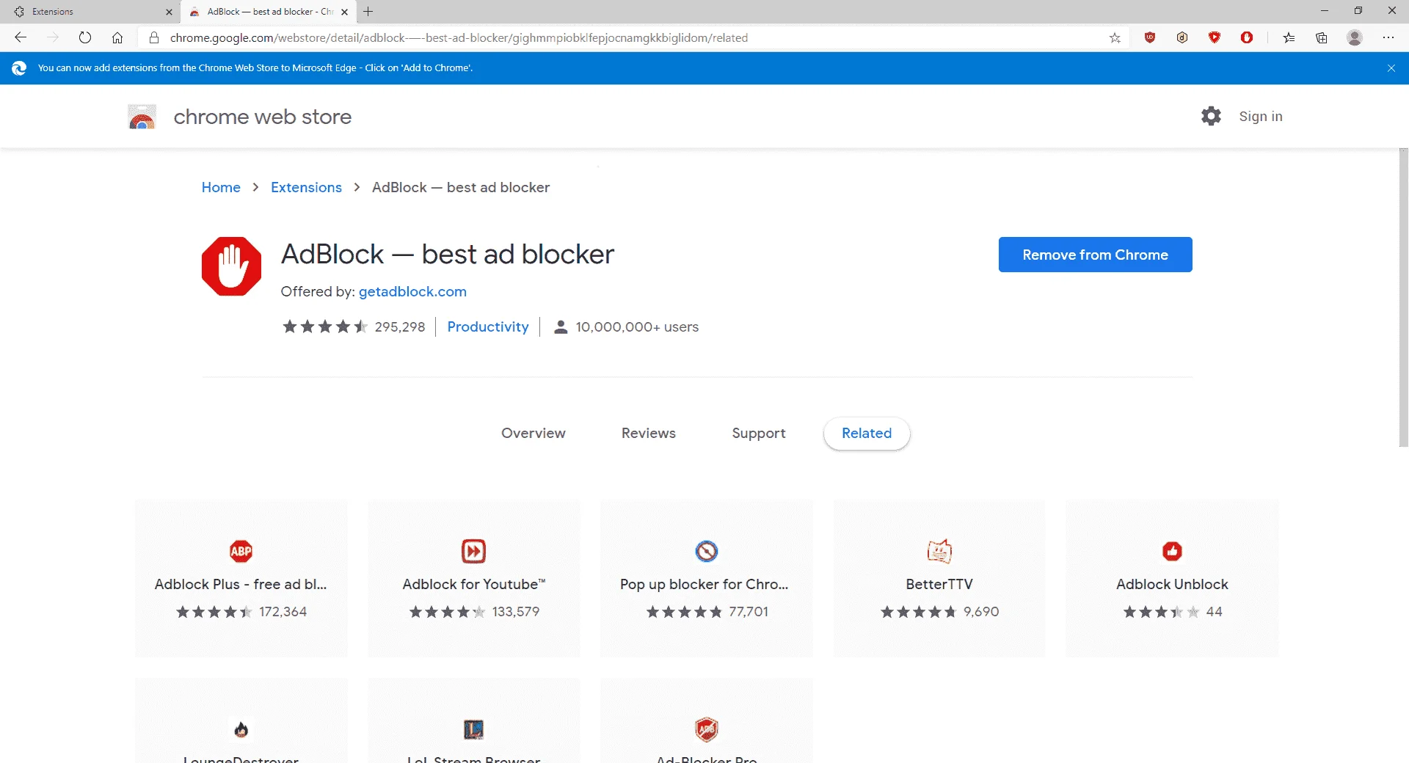Click the 77,701 rating count

point(749,611)
